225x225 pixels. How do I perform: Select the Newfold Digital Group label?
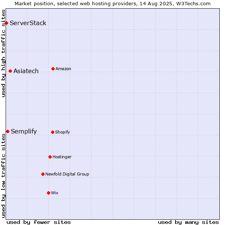click(x=67, y=174)
